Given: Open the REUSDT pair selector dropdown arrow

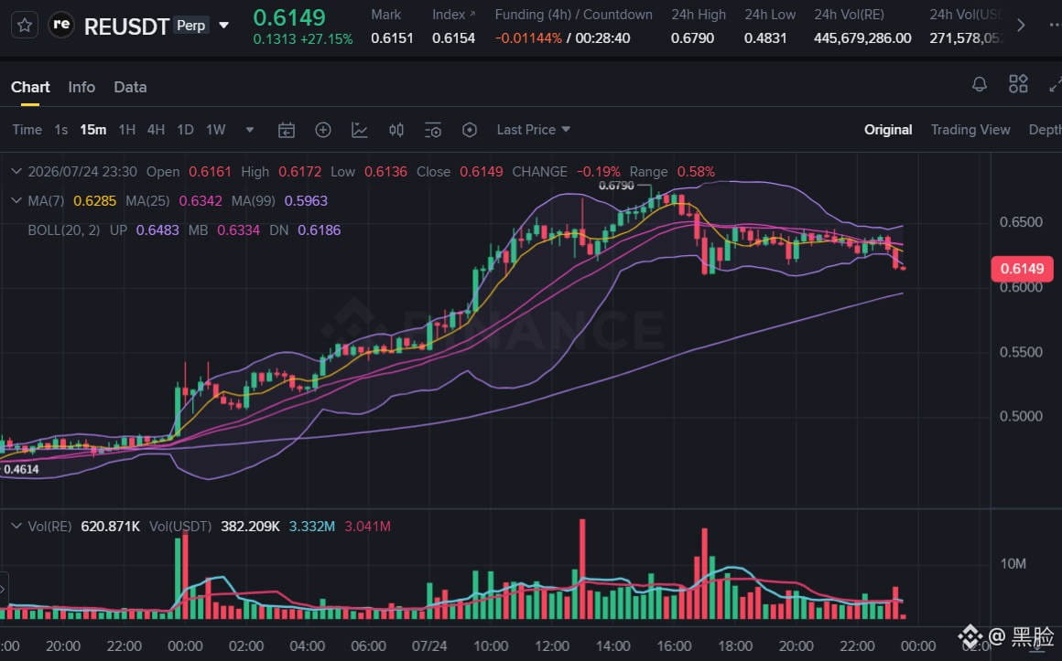Looking at the screenshot, I should pos(223,26).
